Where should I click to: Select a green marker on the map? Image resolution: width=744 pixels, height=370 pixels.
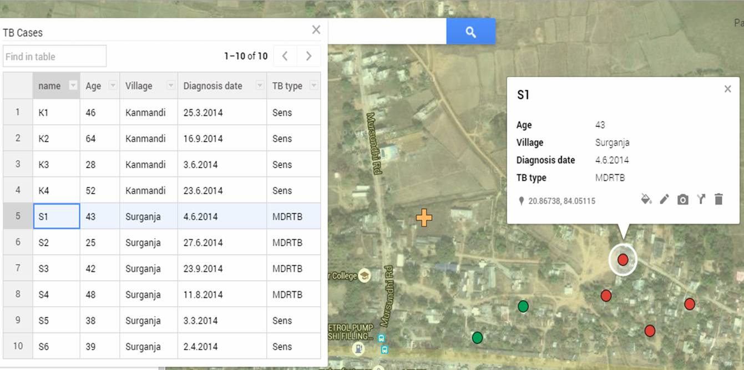point(523,306)
